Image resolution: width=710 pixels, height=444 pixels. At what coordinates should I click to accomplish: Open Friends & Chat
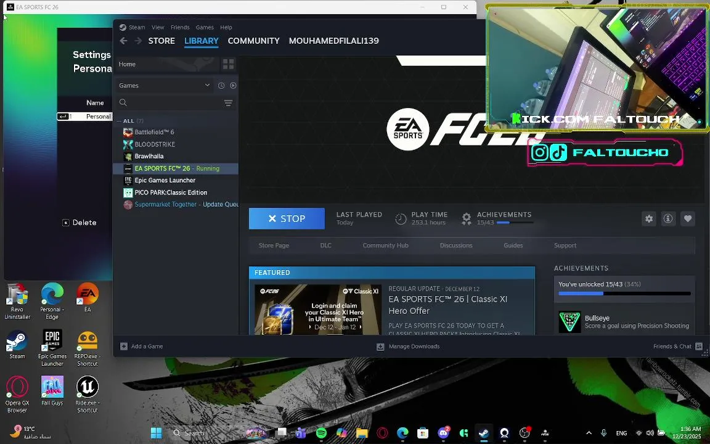[x=677, y=347]
